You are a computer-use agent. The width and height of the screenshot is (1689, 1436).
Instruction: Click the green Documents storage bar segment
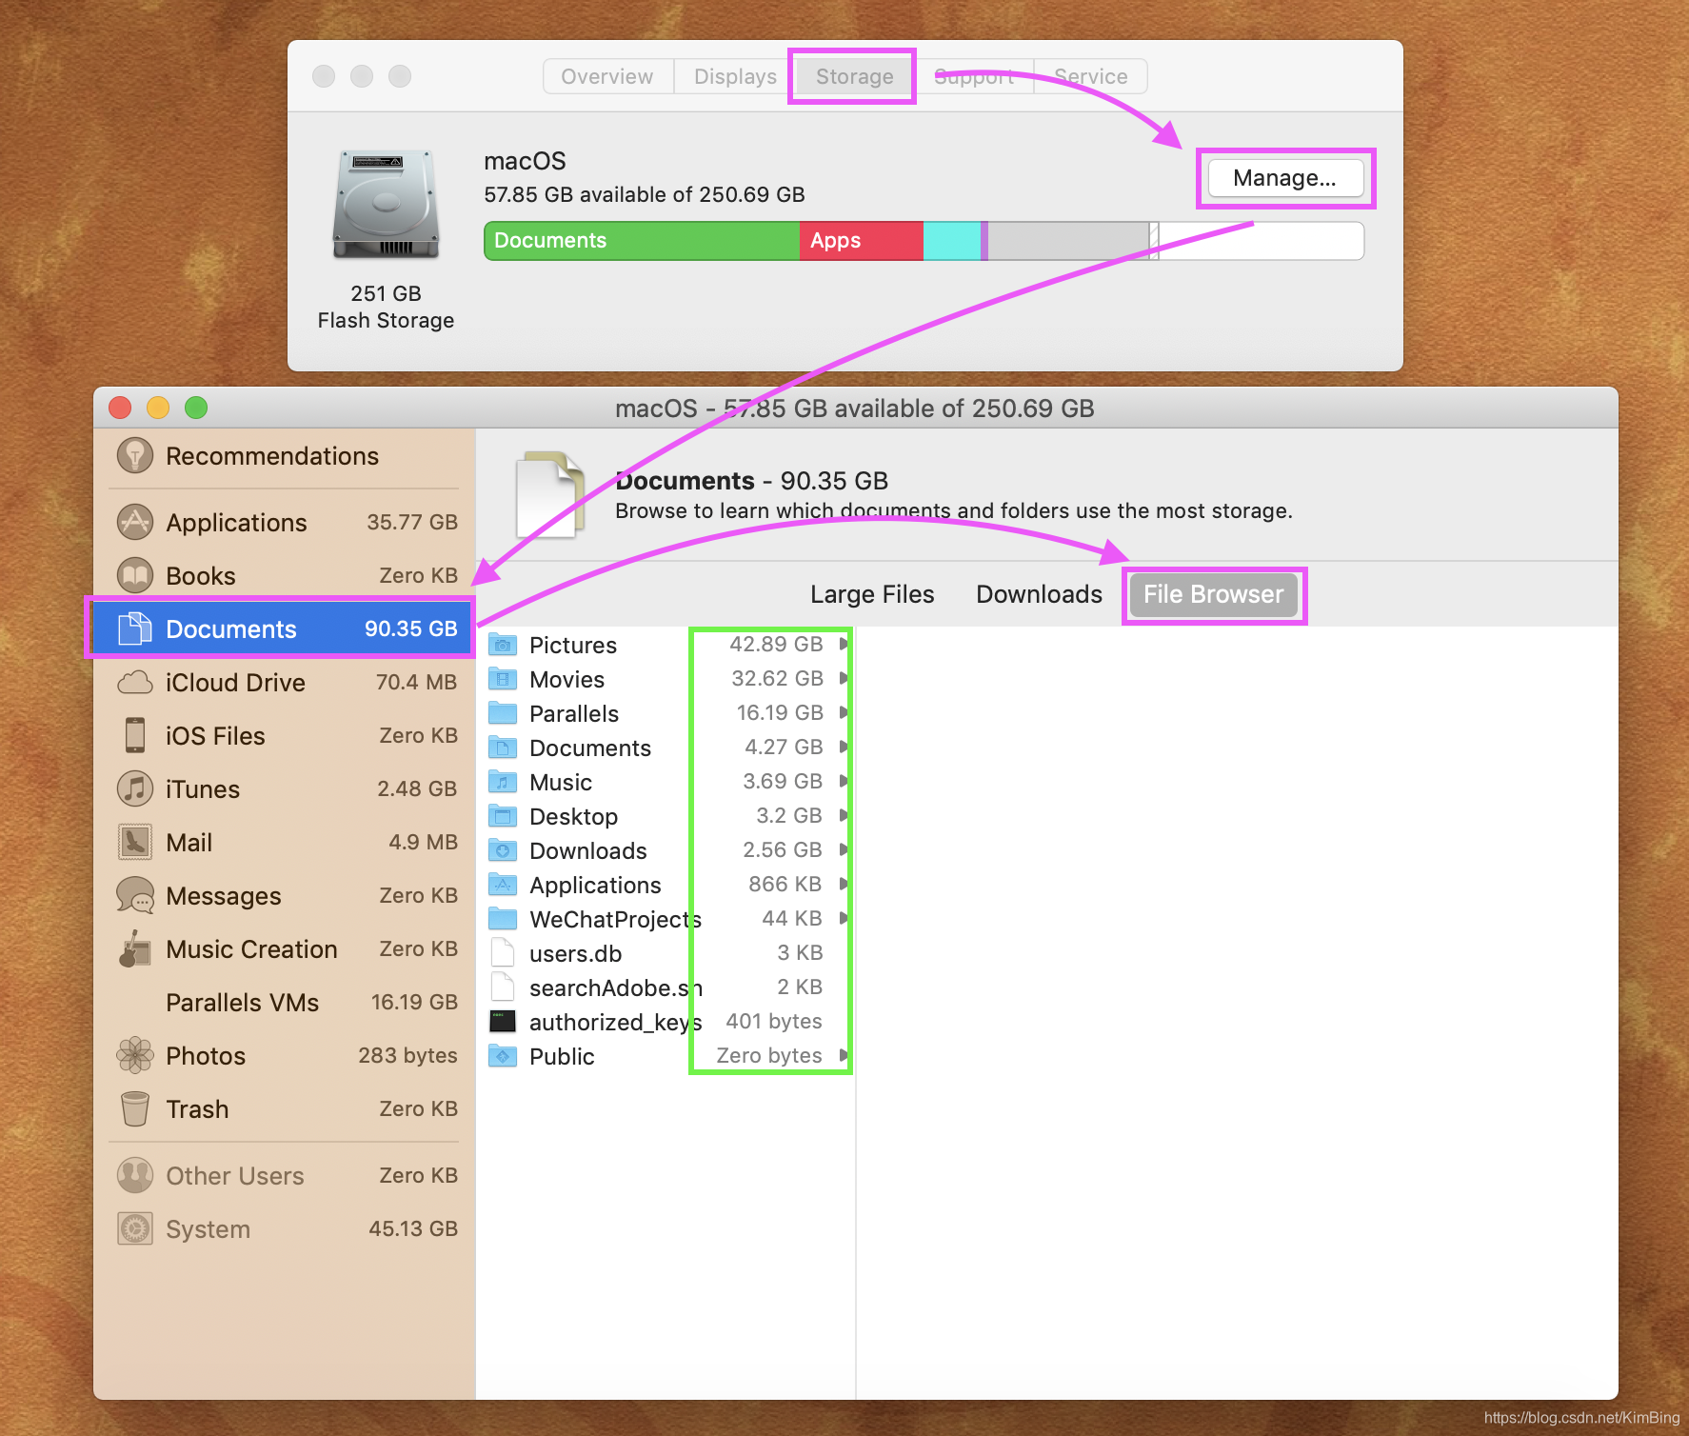642,241
